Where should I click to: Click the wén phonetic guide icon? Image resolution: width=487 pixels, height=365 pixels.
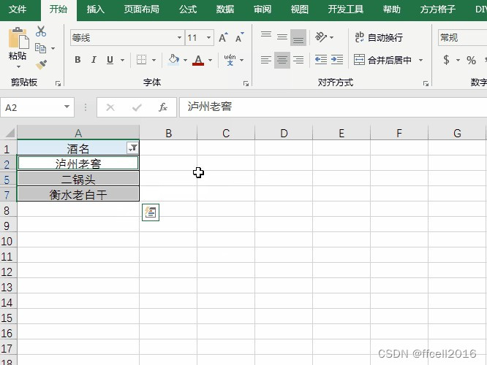230,60
